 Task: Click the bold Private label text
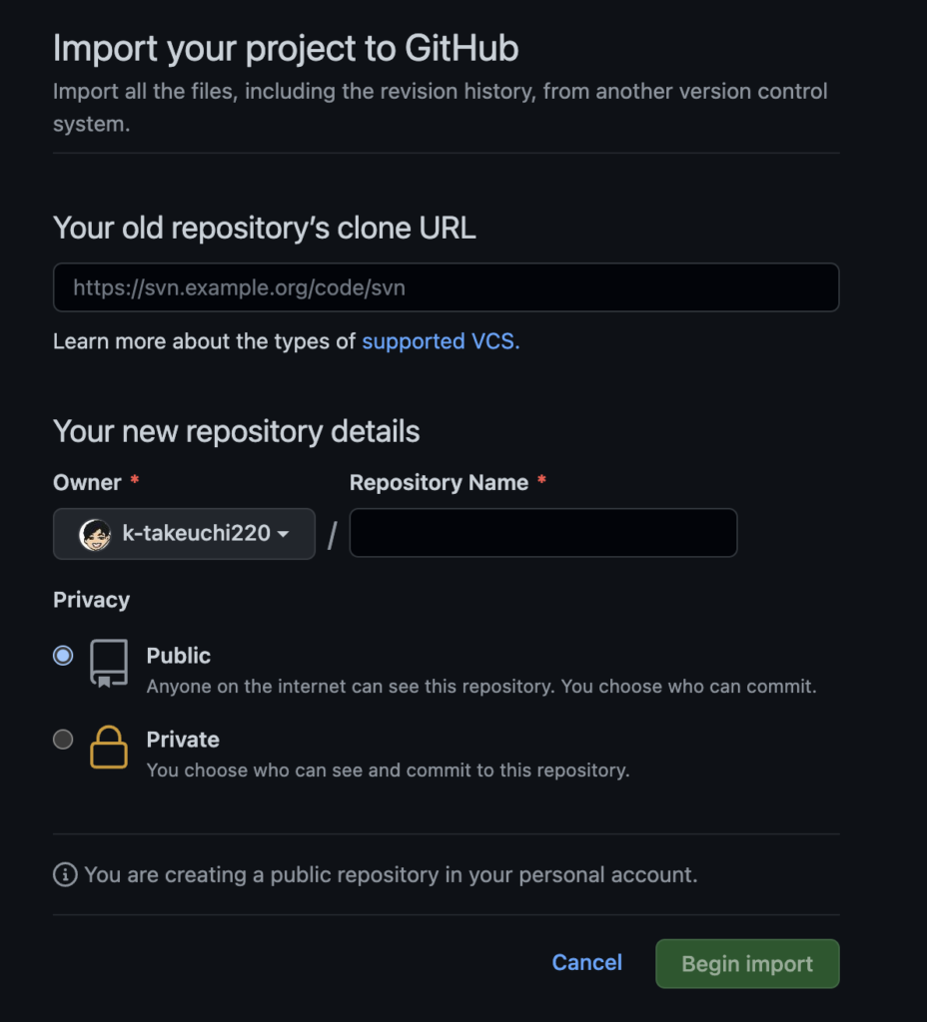(x=183, y=740)
